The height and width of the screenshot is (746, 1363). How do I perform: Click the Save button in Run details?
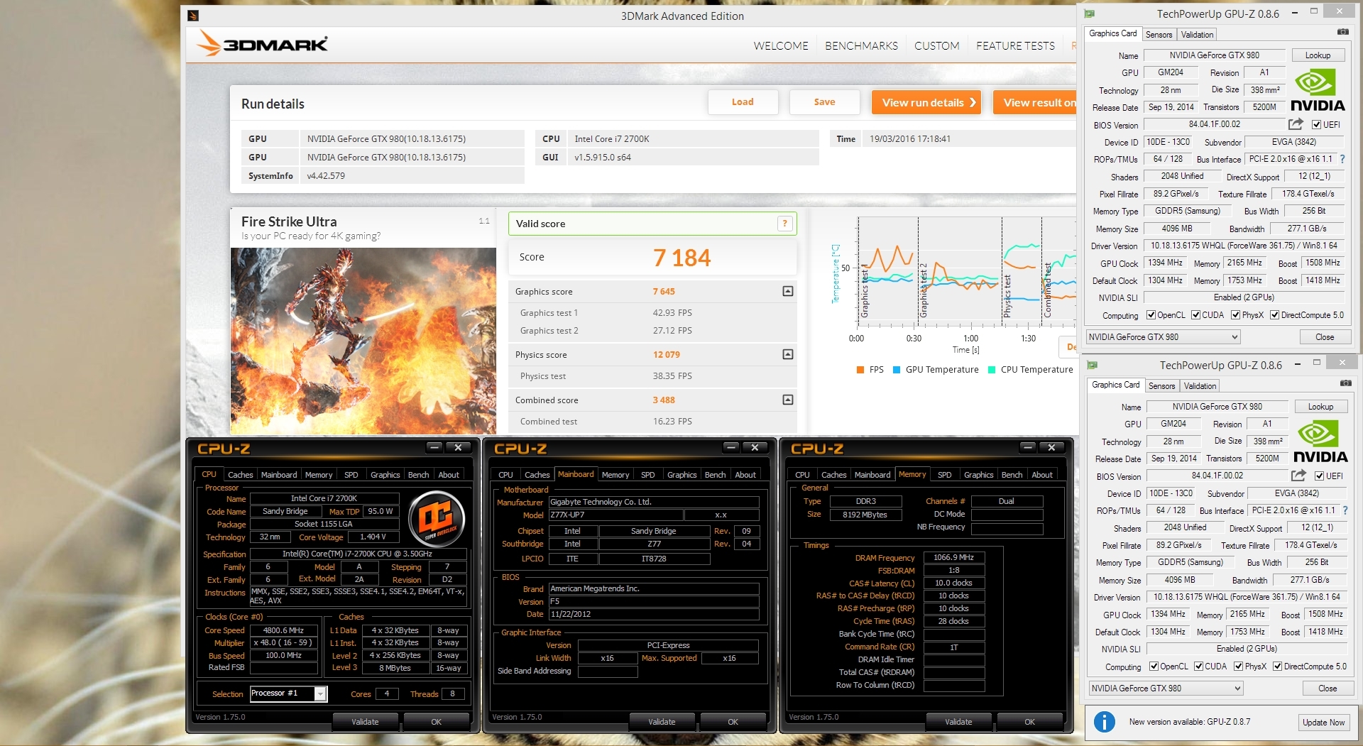coord(824,102)
